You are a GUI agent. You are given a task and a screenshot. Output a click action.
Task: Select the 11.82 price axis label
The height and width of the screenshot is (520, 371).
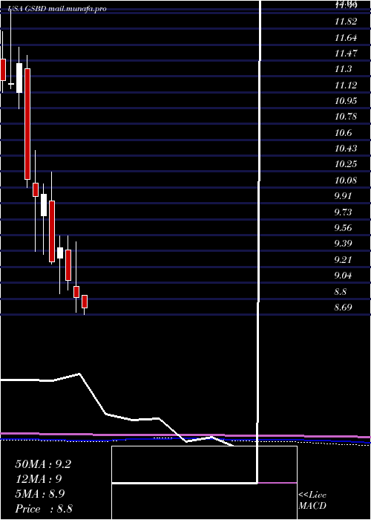[346, 22]
